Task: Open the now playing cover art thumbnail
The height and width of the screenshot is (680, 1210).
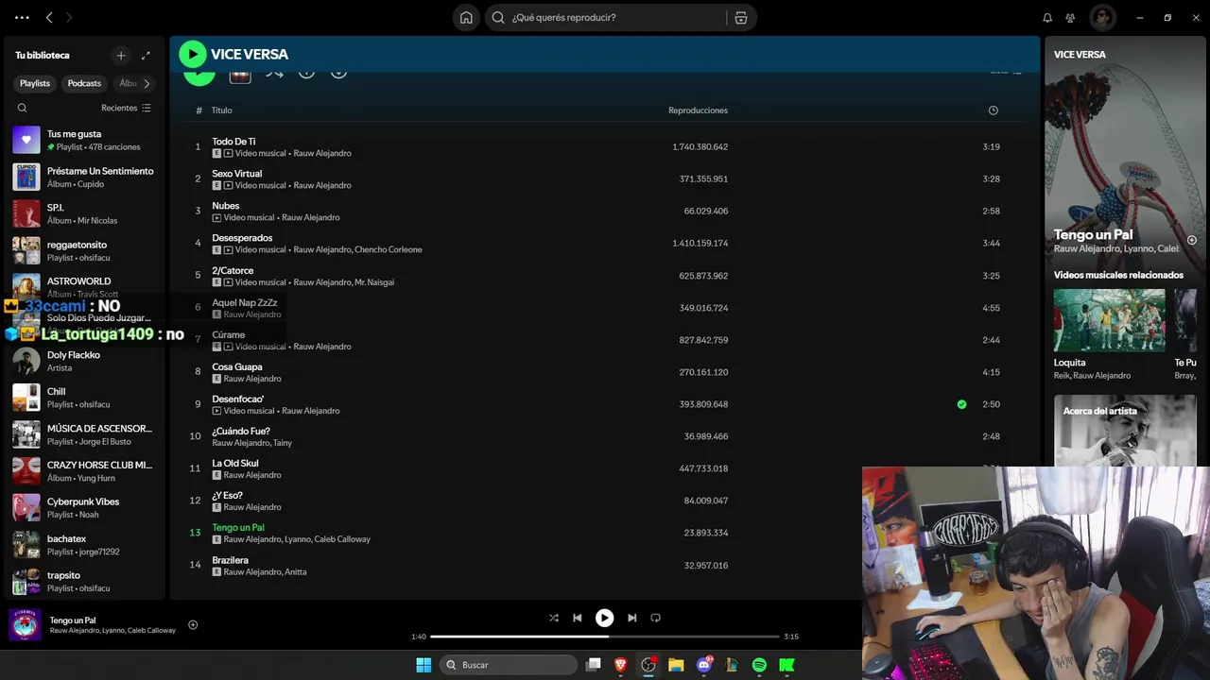Action: tap(26, 624)
